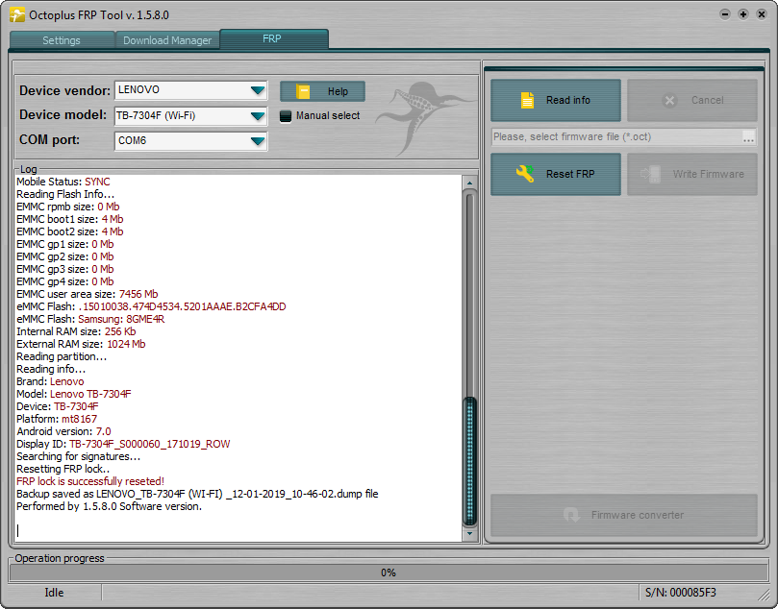Click the phone icon on Write Firmware
This screenshot has height=609, width=778.
point(650,174)
